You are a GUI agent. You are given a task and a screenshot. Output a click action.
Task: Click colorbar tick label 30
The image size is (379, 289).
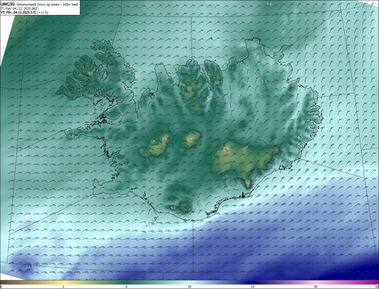pos(316,287)
